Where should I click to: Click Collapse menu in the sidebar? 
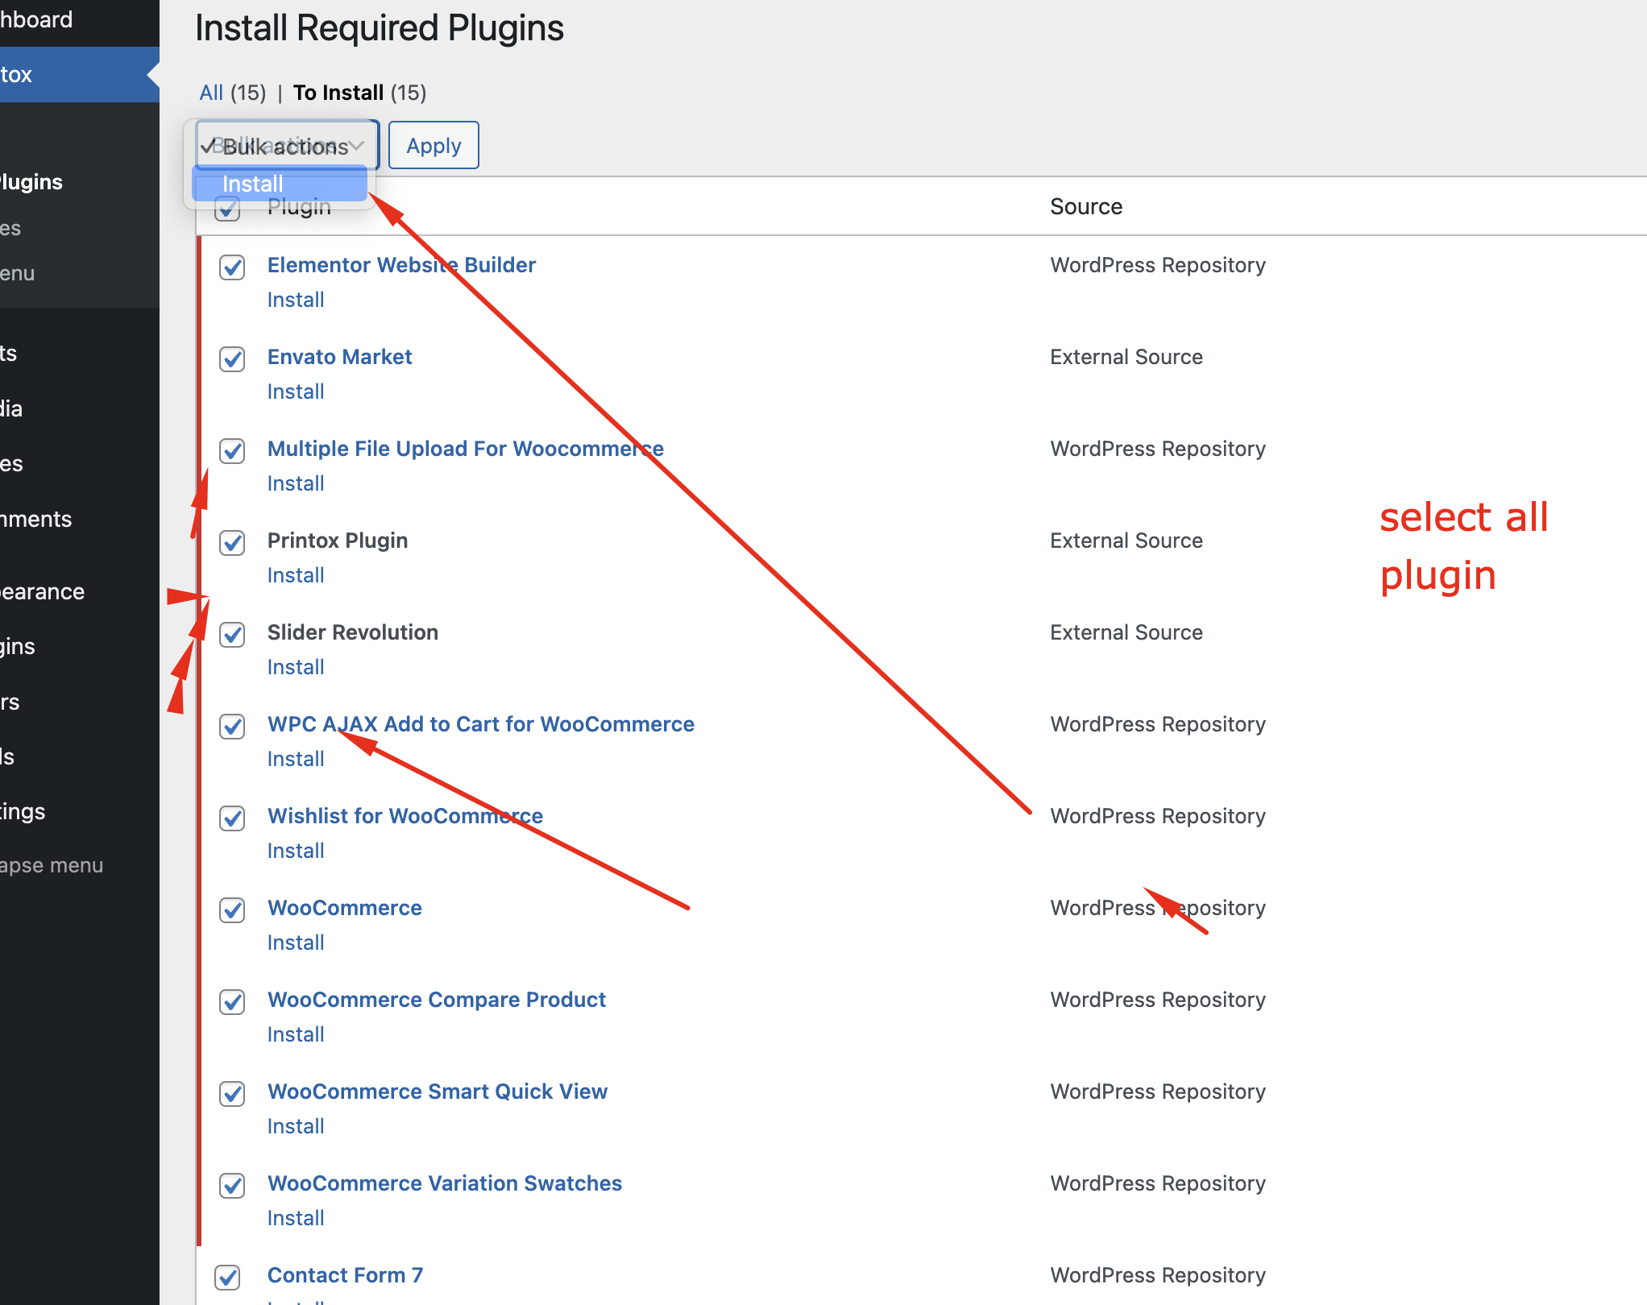52,865
